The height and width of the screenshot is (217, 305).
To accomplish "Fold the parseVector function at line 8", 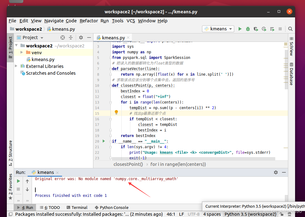I will click(110, 74).
